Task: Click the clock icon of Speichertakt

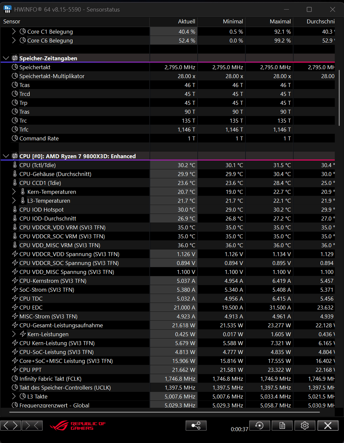Action: [x=15, y=67]
